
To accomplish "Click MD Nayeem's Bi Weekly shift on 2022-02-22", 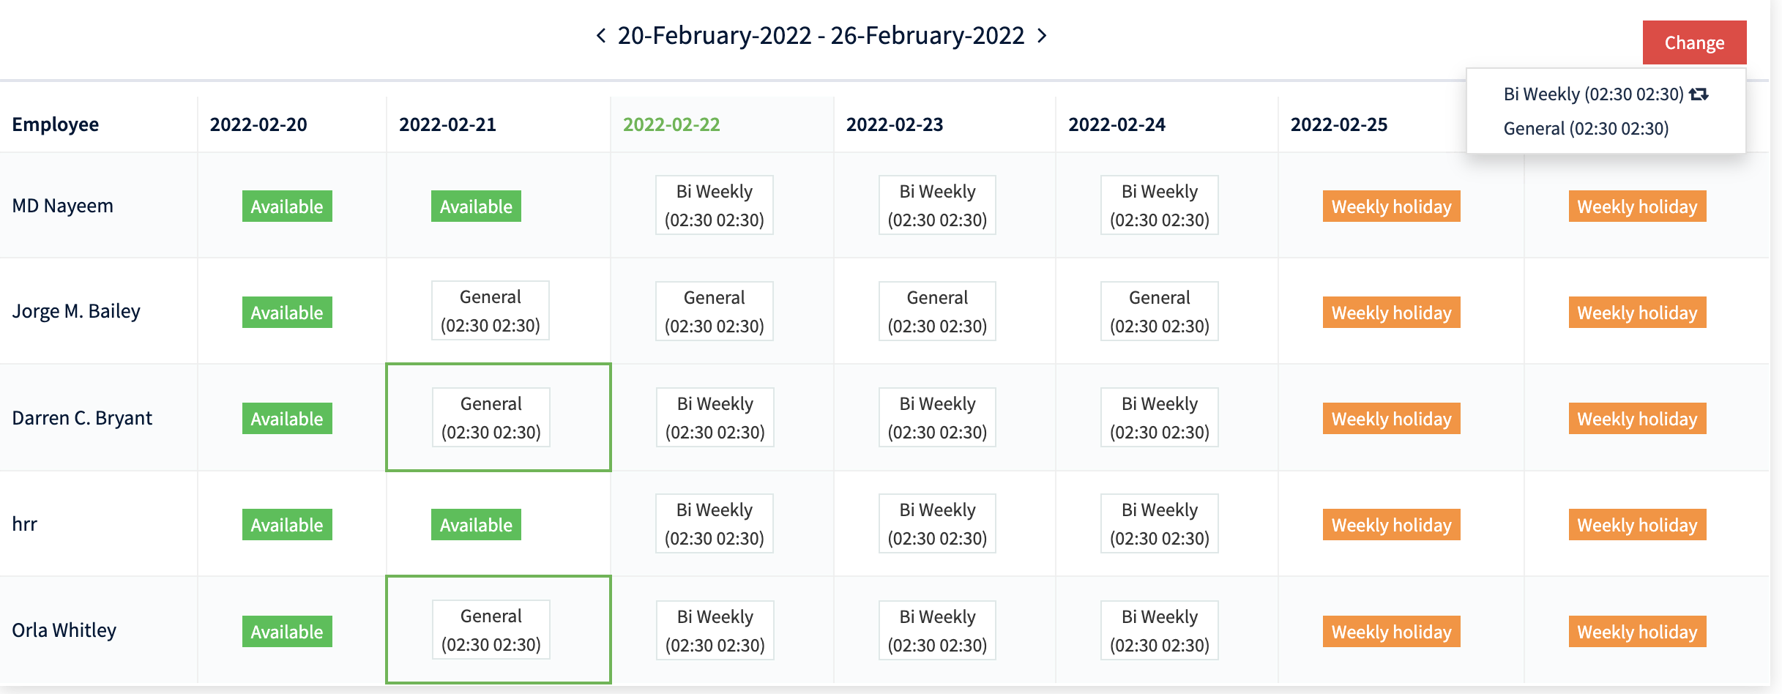I will click(x=715, y=205).
